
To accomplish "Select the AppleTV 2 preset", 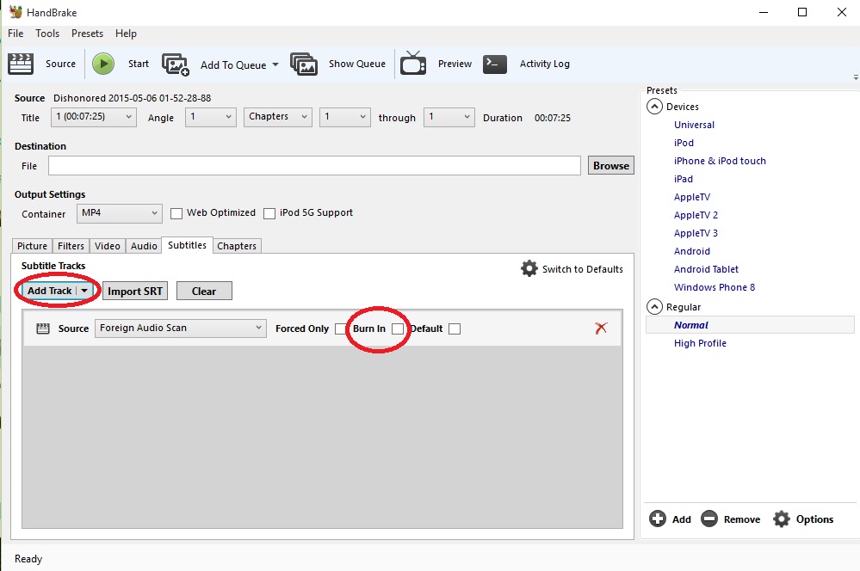I will 696,215.
